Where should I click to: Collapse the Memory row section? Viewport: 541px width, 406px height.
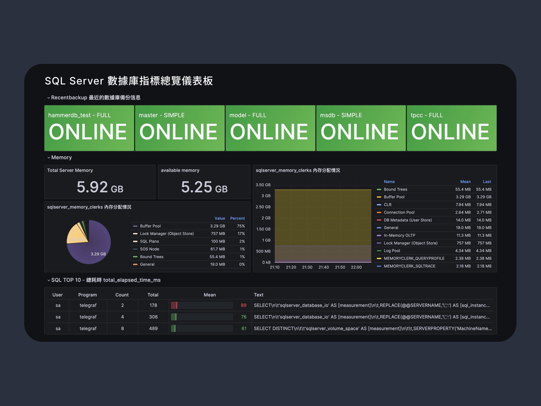pos(49,158)
